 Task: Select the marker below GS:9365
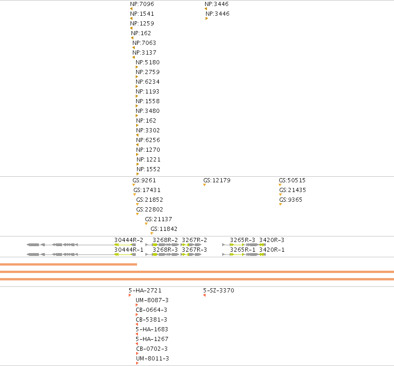(x=281, y=205)
